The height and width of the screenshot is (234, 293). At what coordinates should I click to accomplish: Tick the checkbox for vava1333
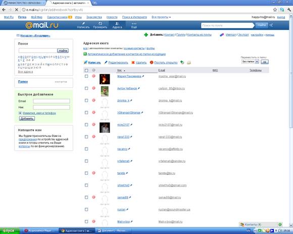tap(86, 137)
